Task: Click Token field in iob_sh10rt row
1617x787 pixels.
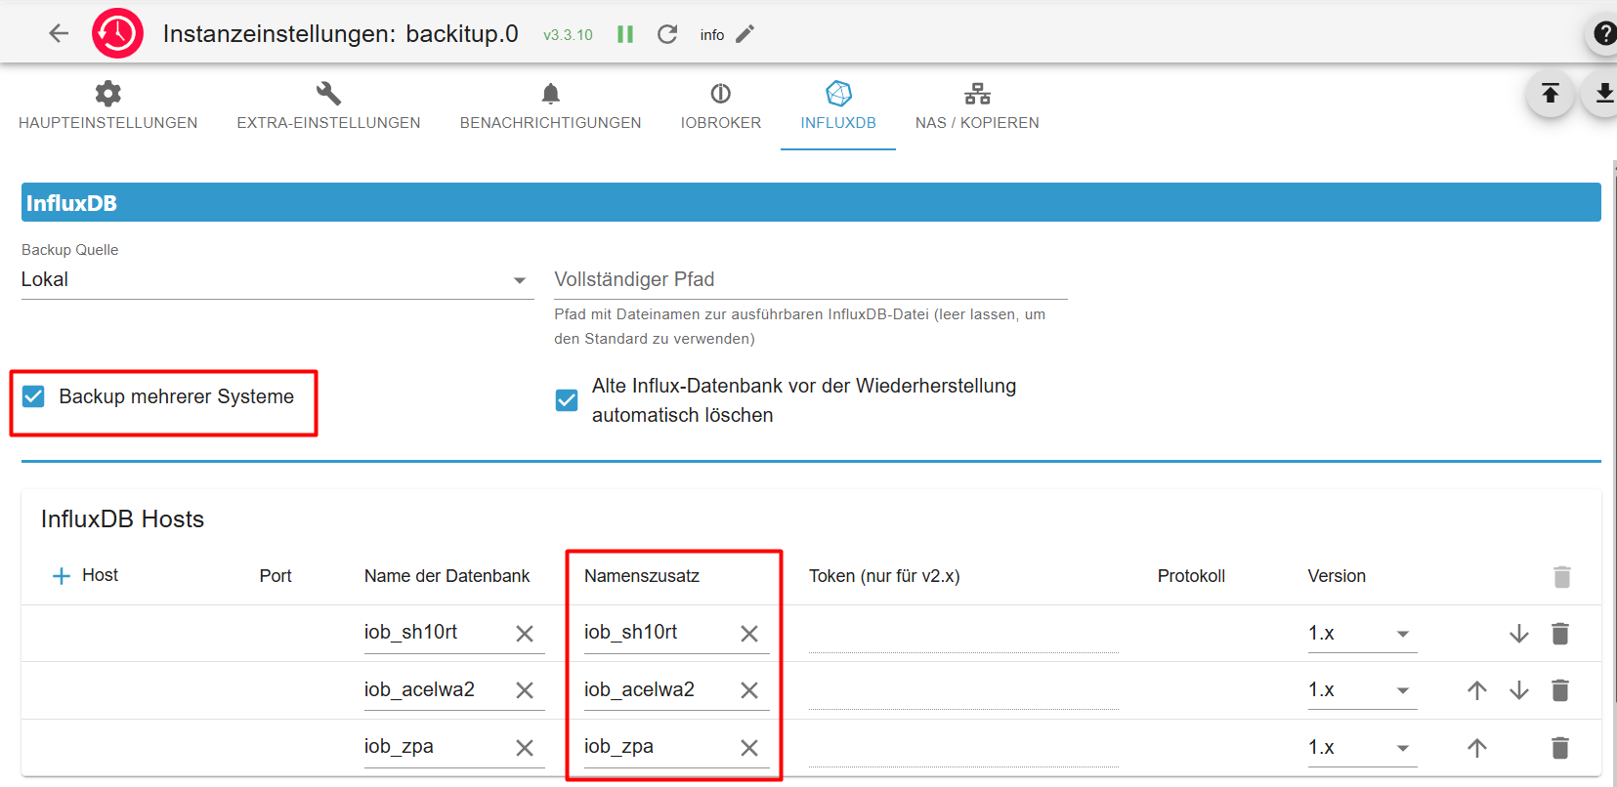Action: (x=963, y=635)
